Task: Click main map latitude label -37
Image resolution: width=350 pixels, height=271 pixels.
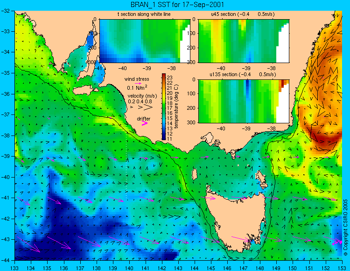Action: tap(5, 114)
